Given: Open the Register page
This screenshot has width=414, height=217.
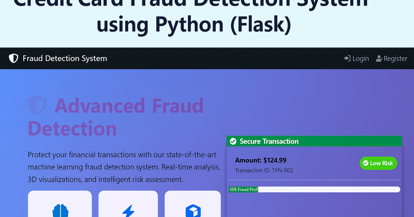Looking at the screenshot, I should tap(395, 58).
